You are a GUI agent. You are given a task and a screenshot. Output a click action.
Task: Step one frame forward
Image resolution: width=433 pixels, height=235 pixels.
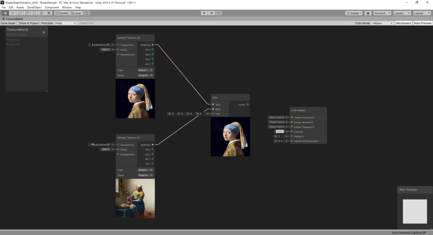(219, 13)
